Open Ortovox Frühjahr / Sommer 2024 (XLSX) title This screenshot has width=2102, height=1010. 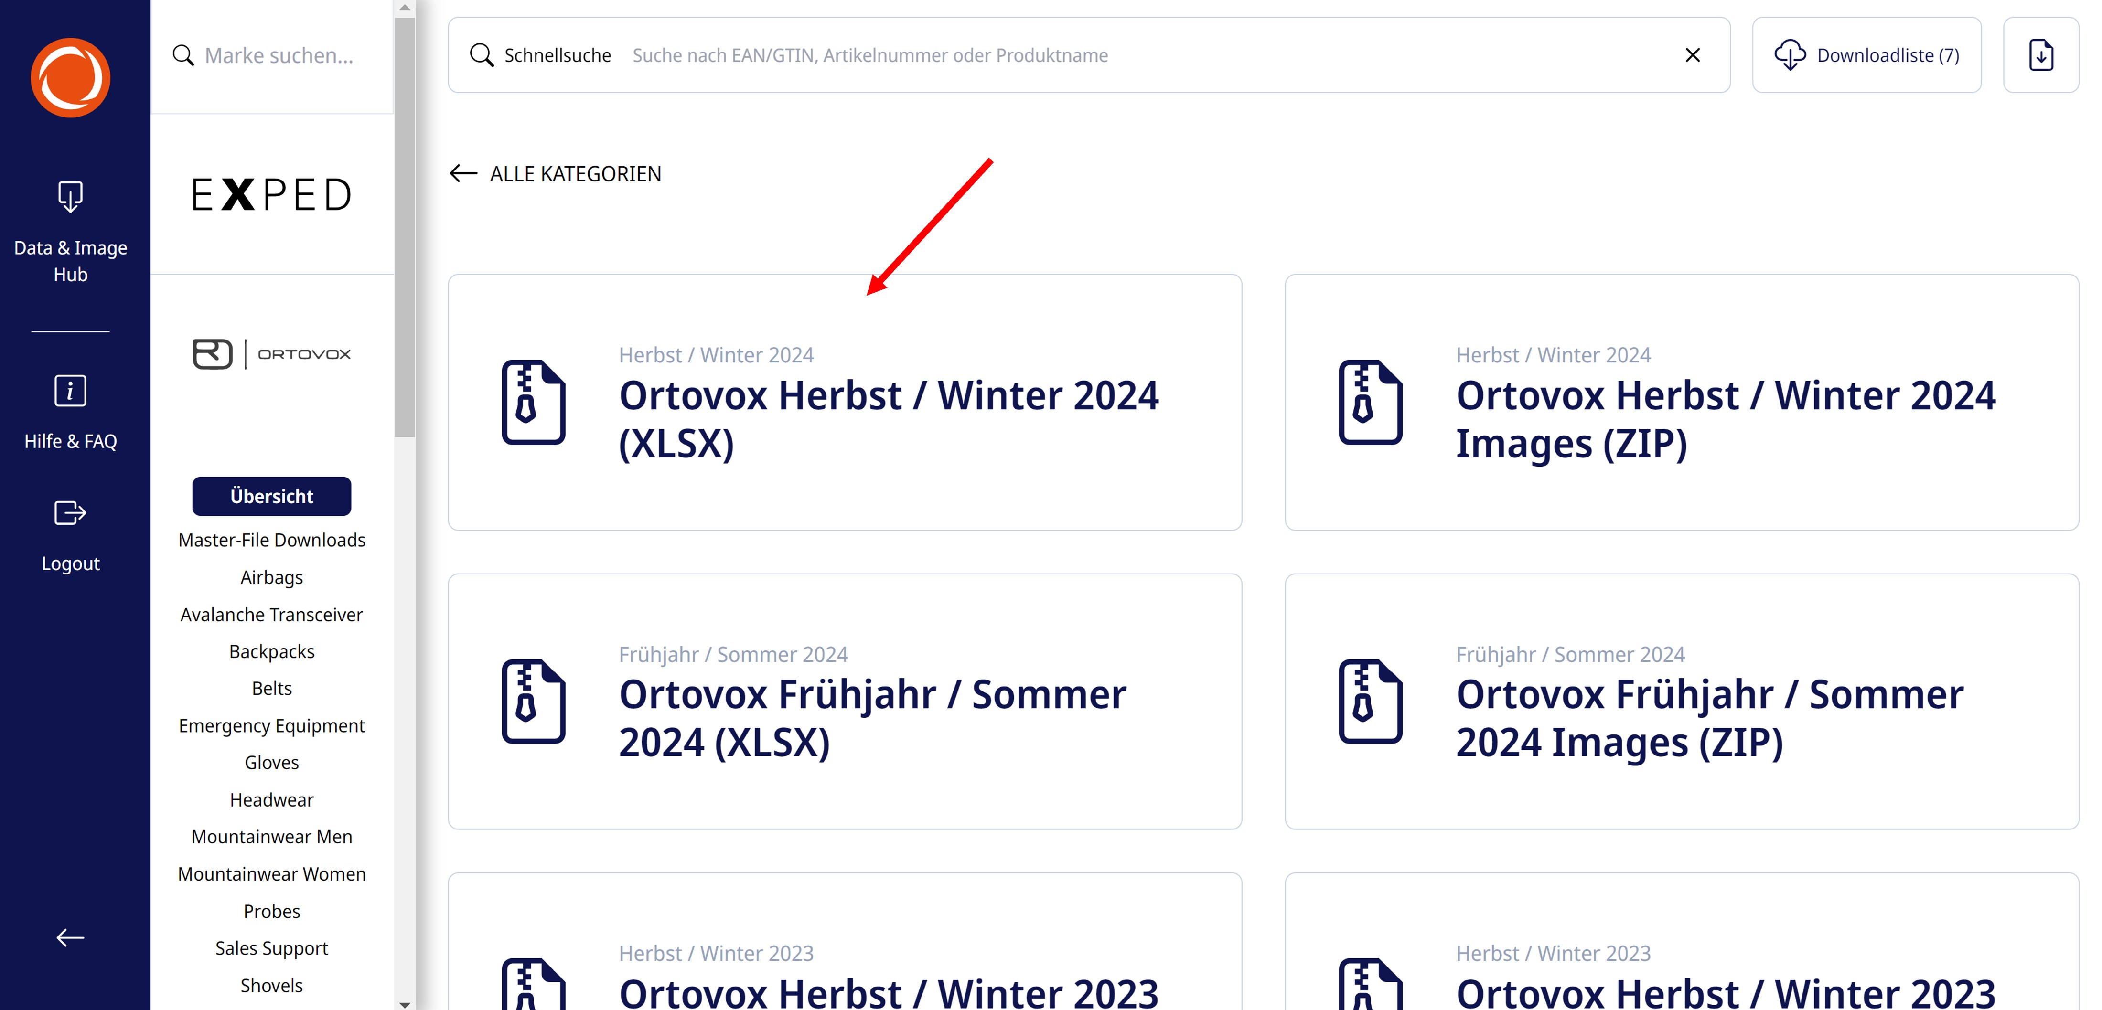872,719
